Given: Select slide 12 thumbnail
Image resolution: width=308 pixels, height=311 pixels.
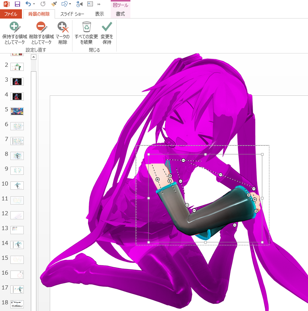Looking at the screenshot, I should [x=17, y=215].
